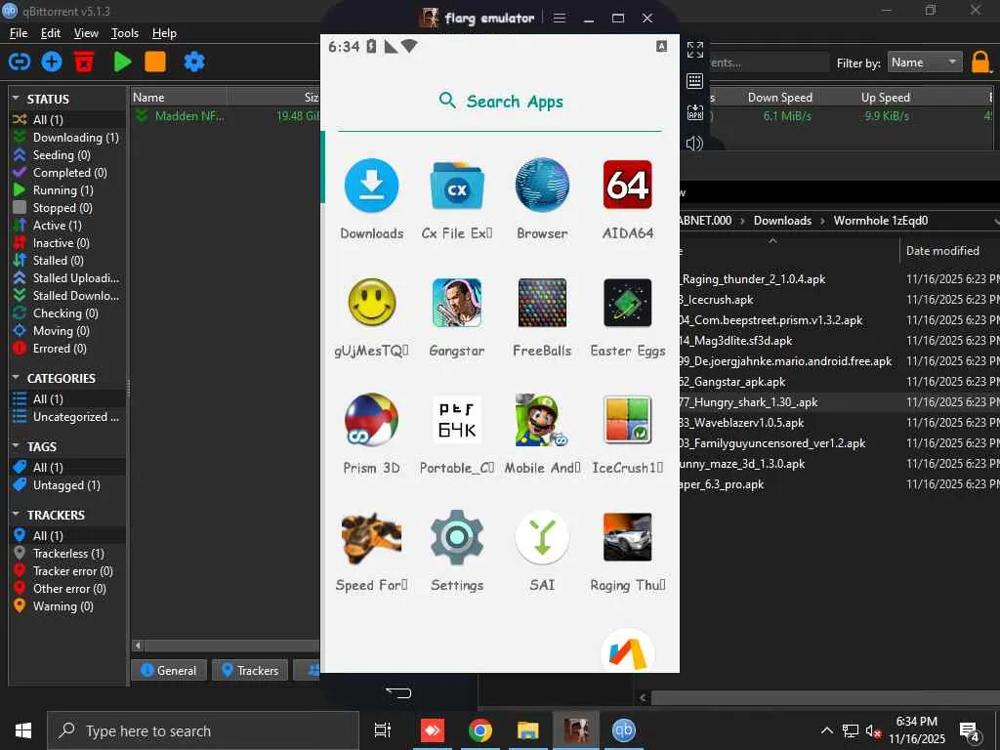Open the Speed Forge game
This screenshot has width=1000, height=750.
point(371,538)
